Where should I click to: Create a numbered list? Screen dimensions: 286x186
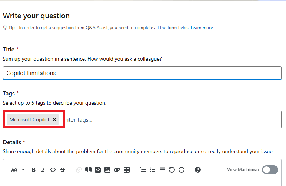point(143,170)
